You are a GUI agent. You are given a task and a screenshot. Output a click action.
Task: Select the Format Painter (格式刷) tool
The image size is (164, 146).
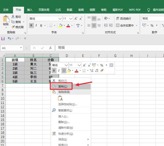click(x=17, y=27)
